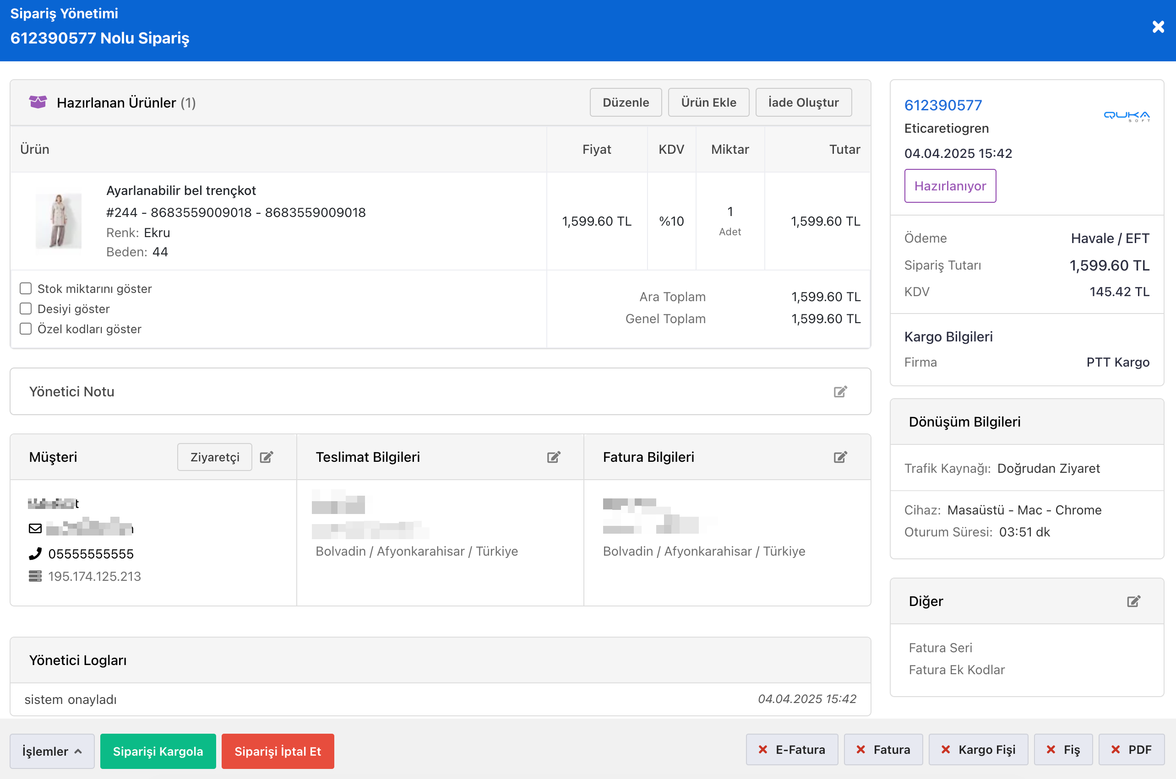Viewport: 1176px width, 779px height.
Task: Open the 612390577 order number link
Action: (x=943, y=105)
